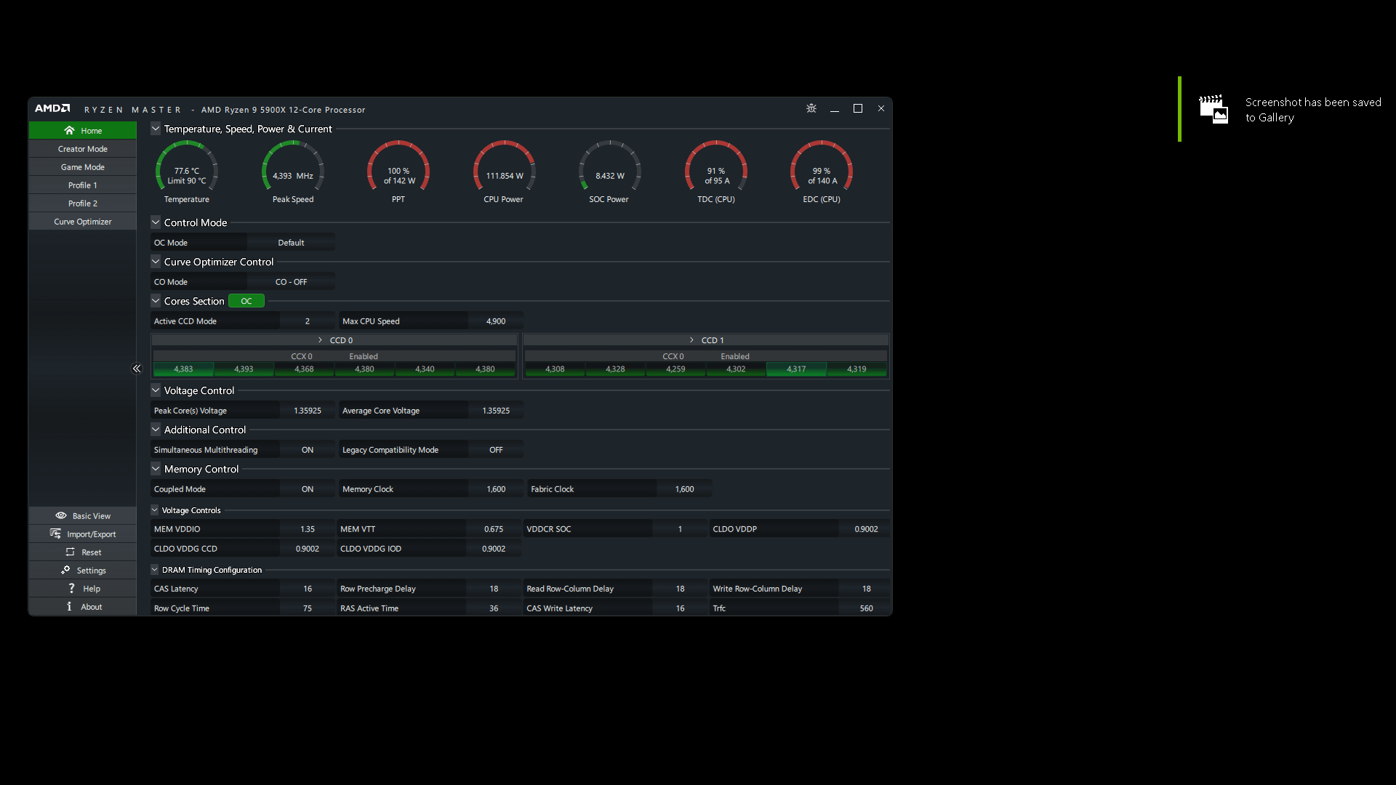
Task: Click CCD 1 core bar showing 4,259
Action: coord(675,369)
